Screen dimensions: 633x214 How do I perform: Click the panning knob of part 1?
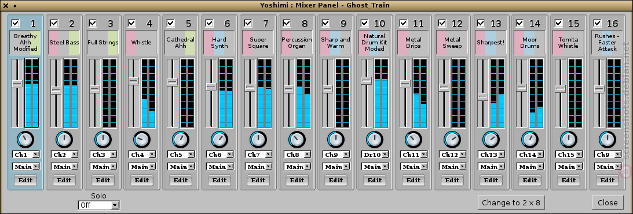pos(25,139)
